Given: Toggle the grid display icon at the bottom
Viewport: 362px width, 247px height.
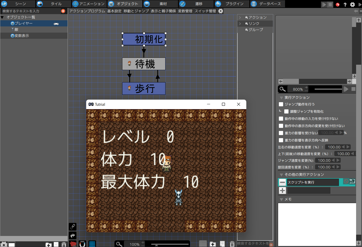Looking at the screenshot, I should pos(92,243).
